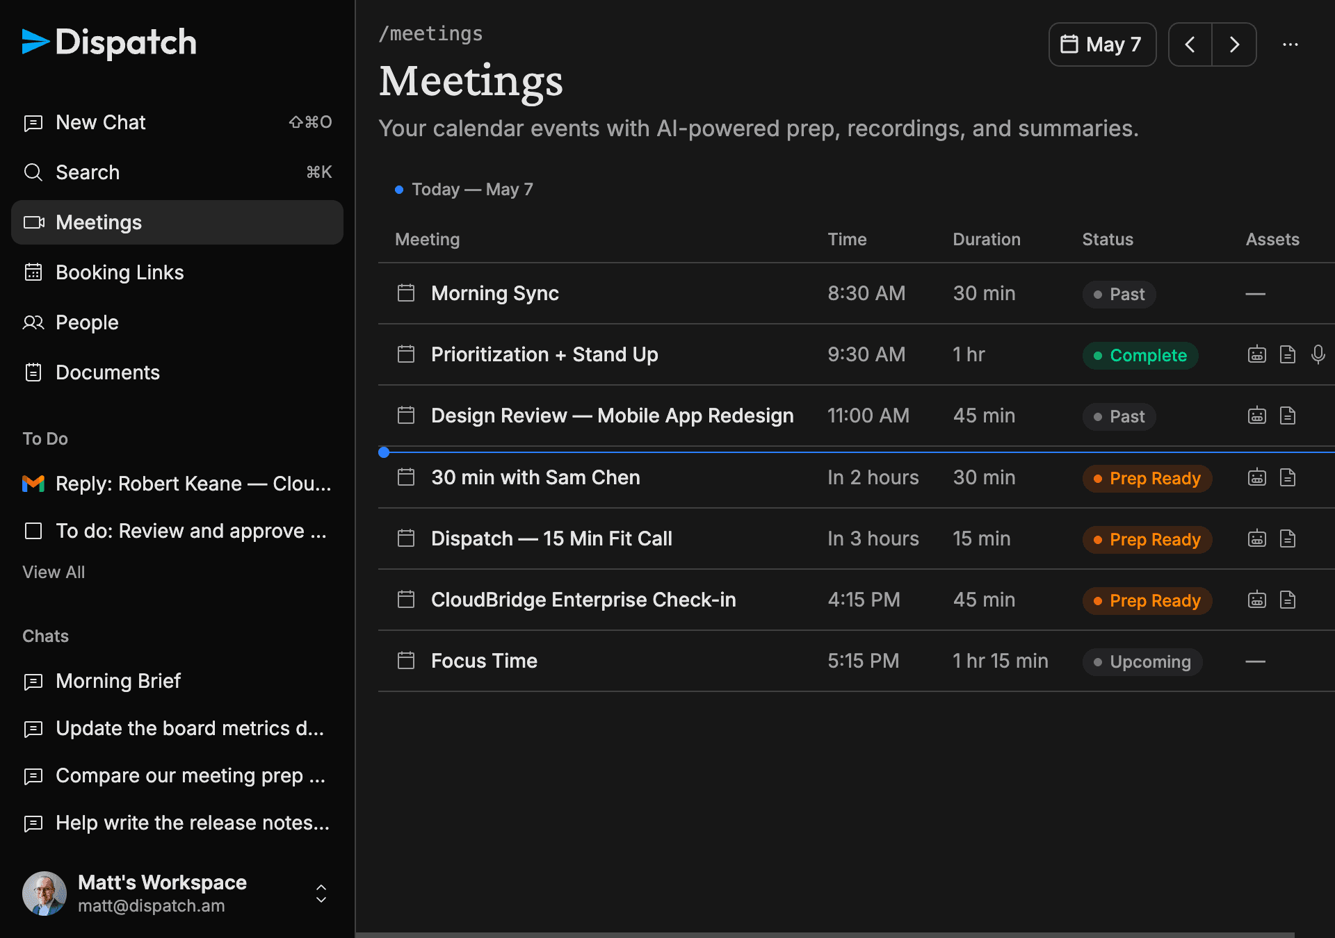Check off the Review and approve to-do
The height and width of the screenshot is (938, 1335).
coord(33,531)
